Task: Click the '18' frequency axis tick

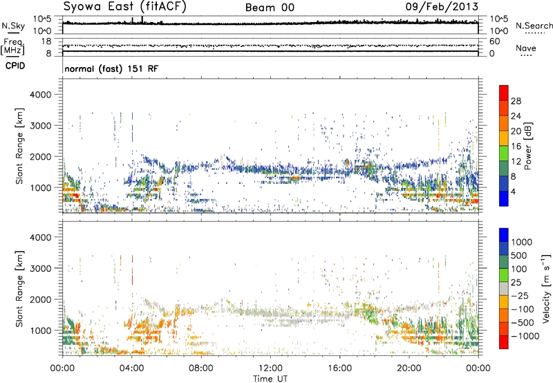Action: (x=46, y=41)
